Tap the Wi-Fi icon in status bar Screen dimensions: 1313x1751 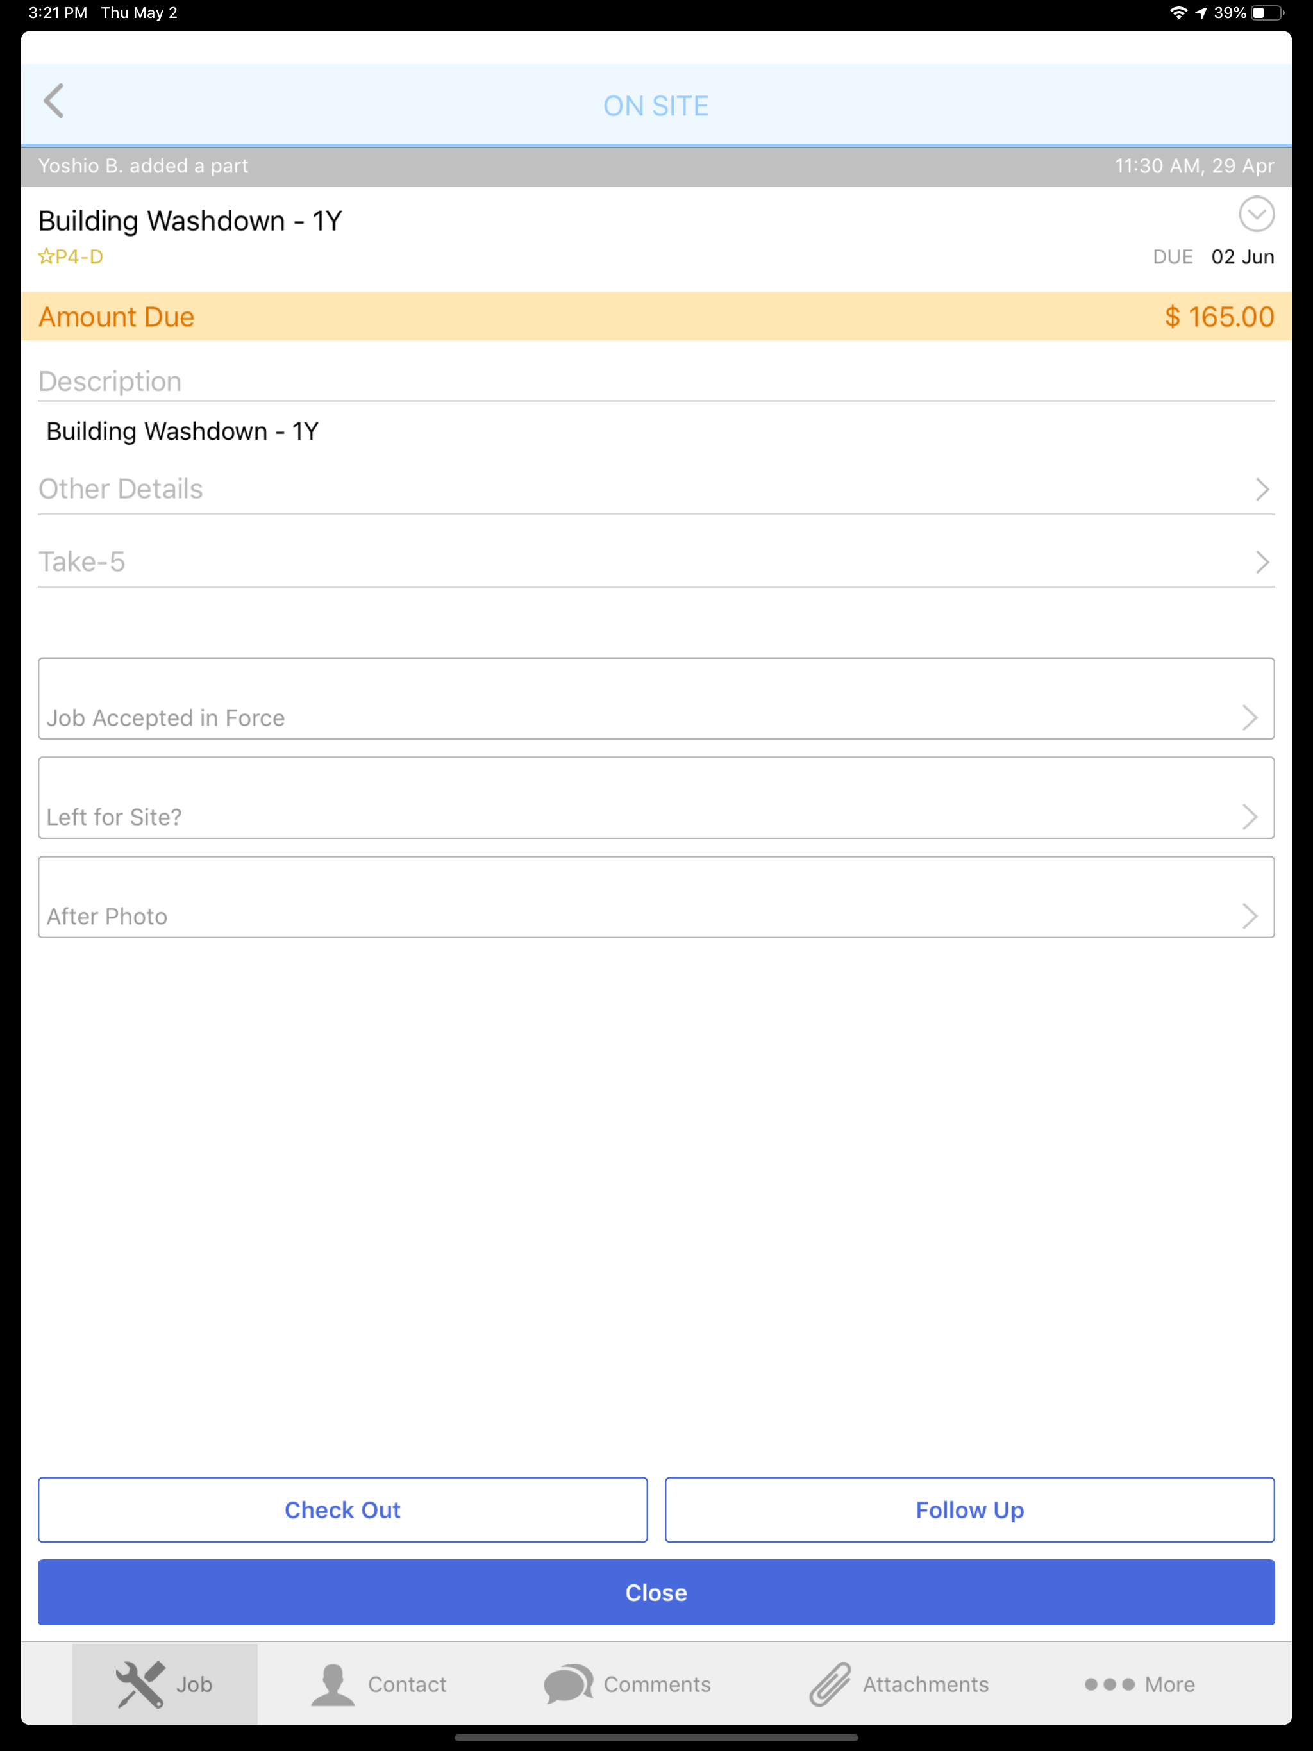click(1178, 13)
